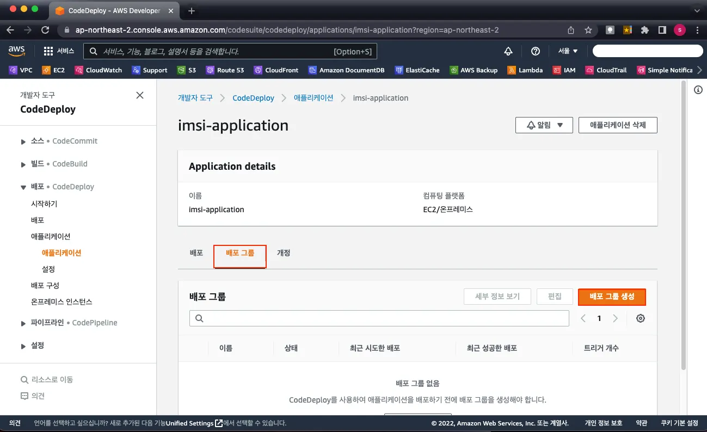Open the Amazon DocumentDB bookmark
This screenshot has height=432, width=707.
coord(346,70)
